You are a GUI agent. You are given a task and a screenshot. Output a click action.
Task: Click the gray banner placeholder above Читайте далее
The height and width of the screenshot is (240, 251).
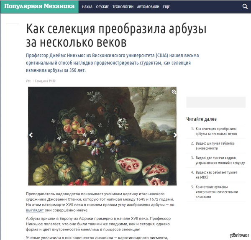[x=216, y=102]
